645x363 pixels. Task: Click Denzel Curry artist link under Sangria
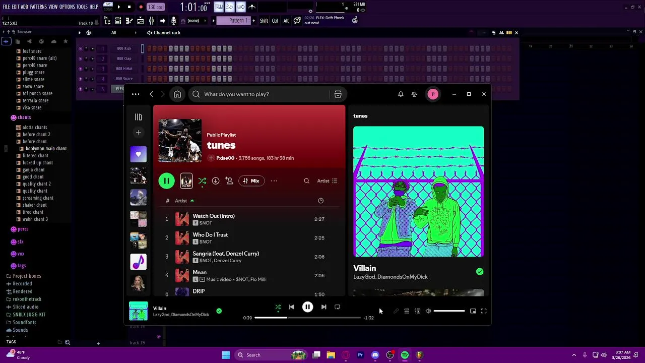(228, 261)
